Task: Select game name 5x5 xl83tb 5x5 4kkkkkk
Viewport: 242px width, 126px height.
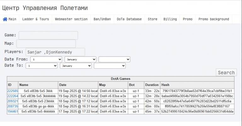Action: pyautogui.click(x=38, y=111)
